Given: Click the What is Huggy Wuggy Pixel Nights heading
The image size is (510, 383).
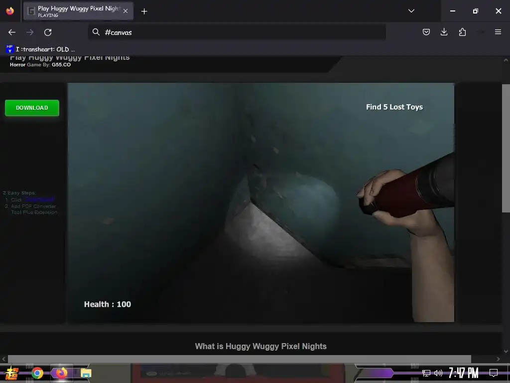Looking at the screenshot, I should [x=260, y=346].
